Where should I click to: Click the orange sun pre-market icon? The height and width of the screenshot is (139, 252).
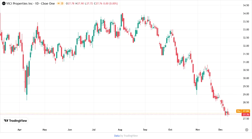pos(59,3)
